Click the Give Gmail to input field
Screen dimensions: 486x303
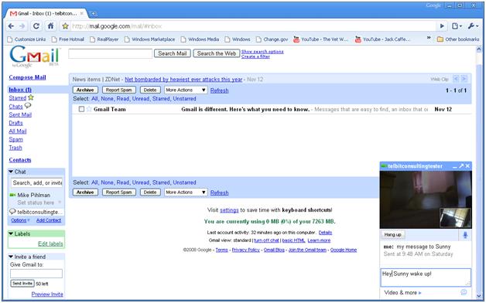tap(36, 274)
